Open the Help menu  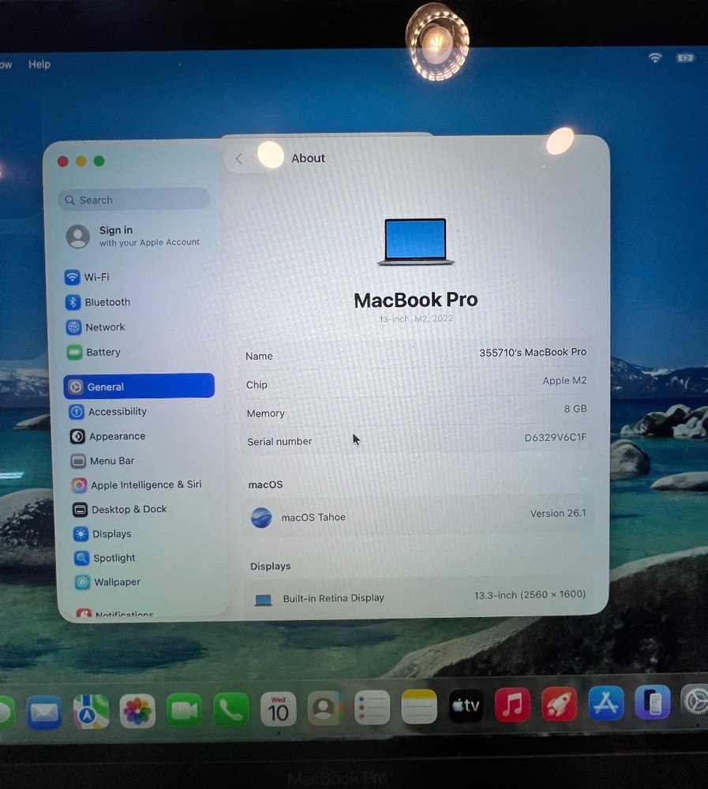pyautogui.click(x=39, y=65)
